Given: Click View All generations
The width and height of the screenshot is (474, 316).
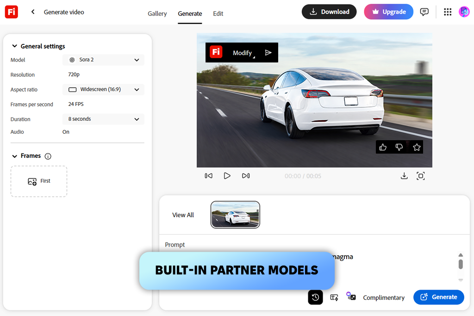Looking at the screenshot, I should tap(183, 215).
